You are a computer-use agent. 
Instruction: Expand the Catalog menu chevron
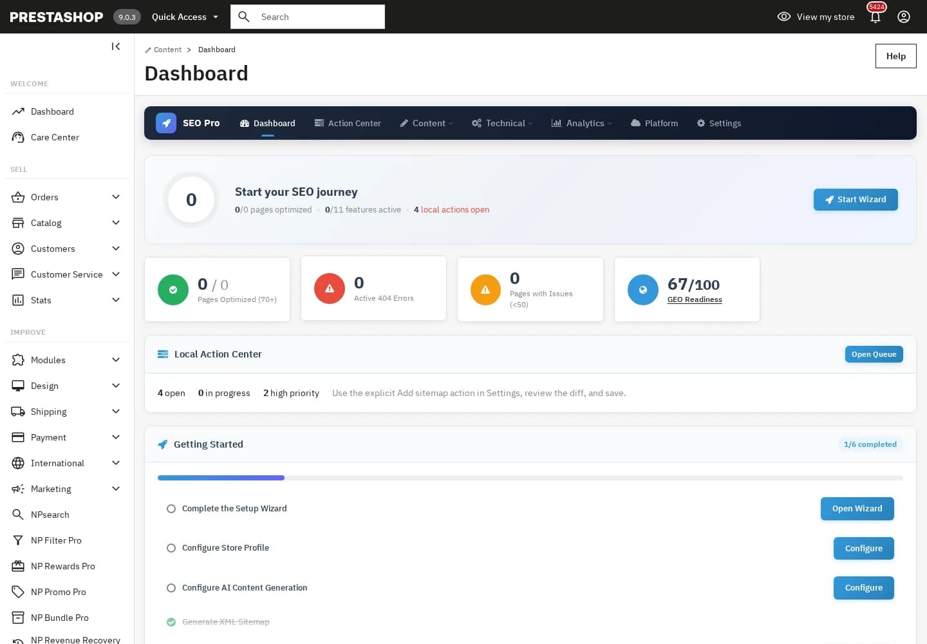pos(116,223)
